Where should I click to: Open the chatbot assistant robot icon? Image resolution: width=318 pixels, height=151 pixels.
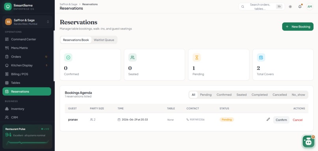coord(309,141)
